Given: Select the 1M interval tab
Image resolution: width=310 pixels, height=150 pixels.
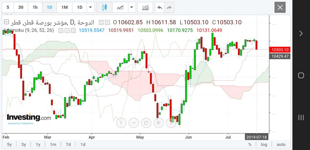Looking at the screenshot, I should point(65,7).
